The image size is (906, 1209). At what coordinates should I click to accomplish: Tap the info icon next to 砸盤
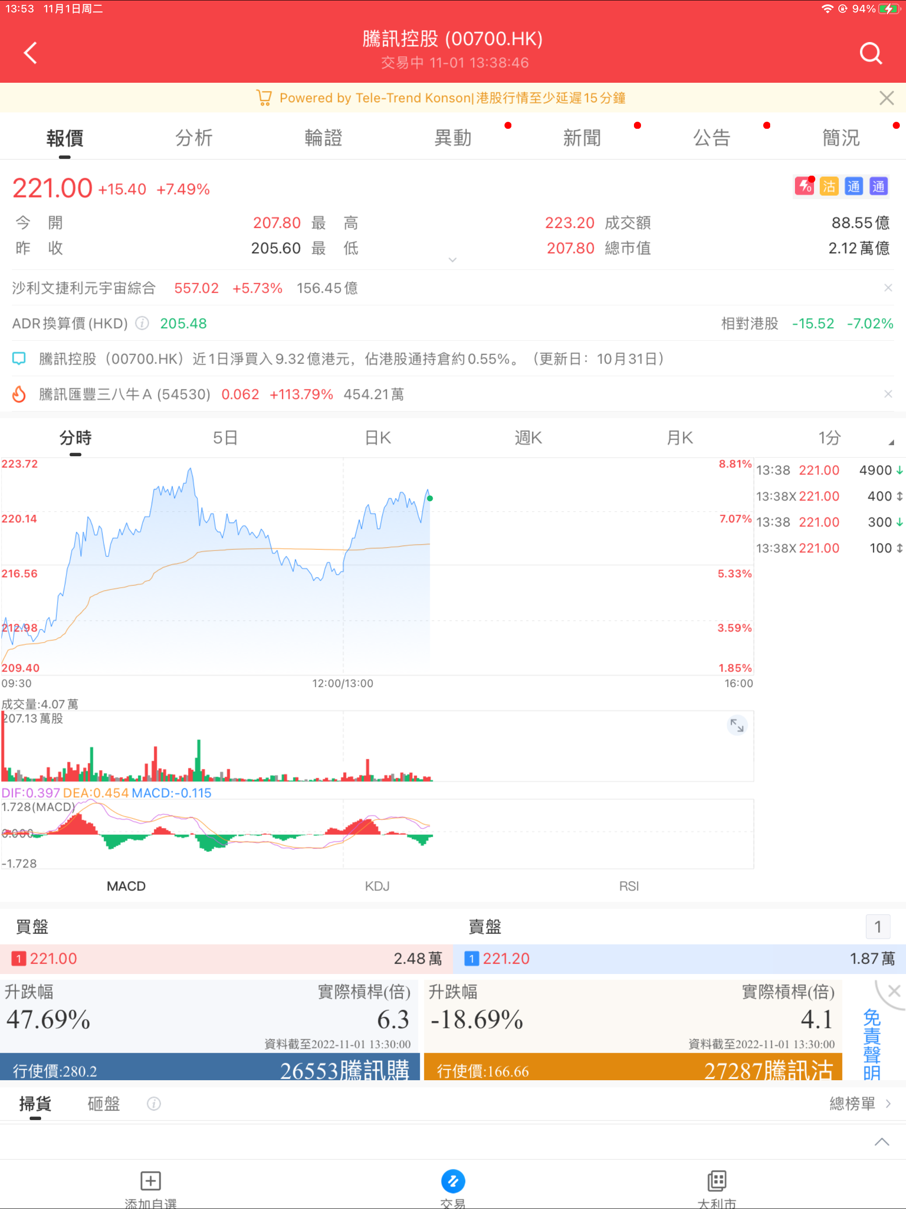pyautogui.click(x=154, y=1104)
